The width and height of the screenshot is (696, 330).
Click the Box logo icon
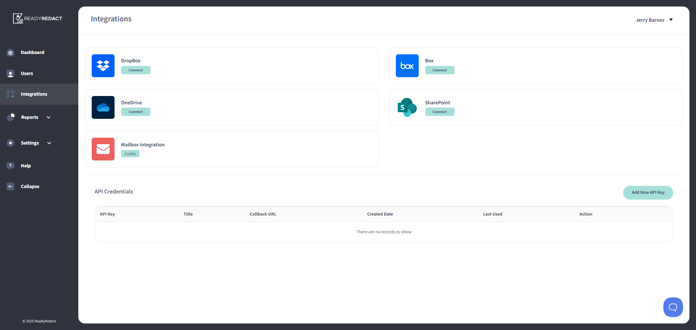(407, 66)
